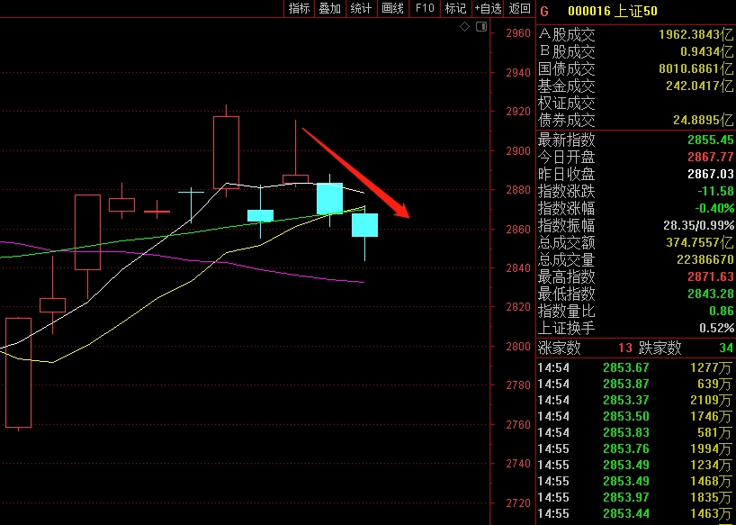Select the tick row priced 2853.87
The height and width of the screenshot is (525, 736).
(635, 385)
